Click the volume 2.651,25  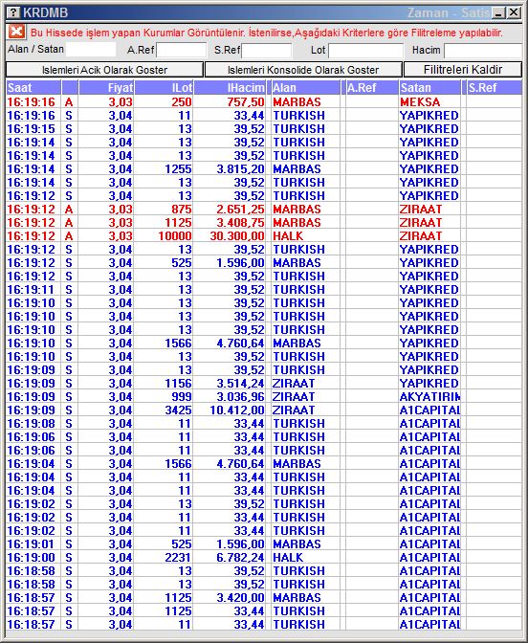click(x=230, y=210)
